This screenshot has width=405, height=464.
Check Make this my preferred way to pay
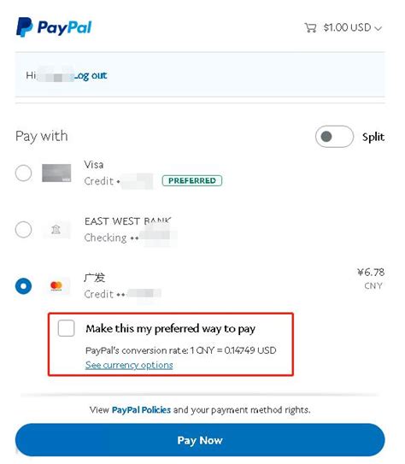pyautogui.click(x=67, y=328)
